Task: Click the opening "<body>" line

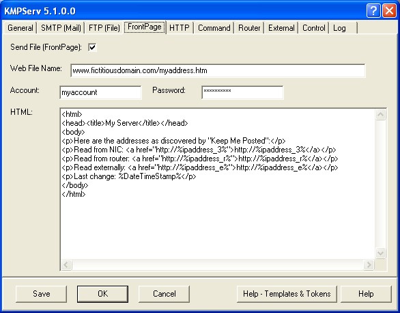Action: tap(73, 132)
